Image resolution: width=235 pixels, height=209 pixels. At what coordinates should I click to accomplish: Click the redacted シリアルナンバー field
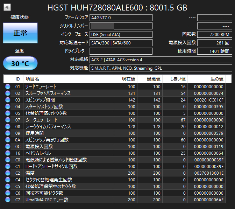click(121, 26)
